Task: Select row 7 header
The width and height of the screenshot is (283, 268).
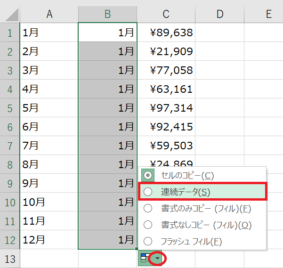Action: [x=10, y=146]
